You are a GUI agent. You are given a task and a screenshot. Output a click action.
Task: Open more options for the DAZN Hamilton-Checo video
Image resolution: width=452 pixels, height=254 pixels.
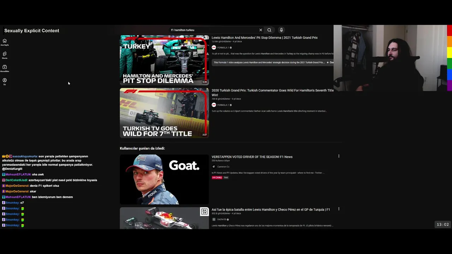(339, 209)
